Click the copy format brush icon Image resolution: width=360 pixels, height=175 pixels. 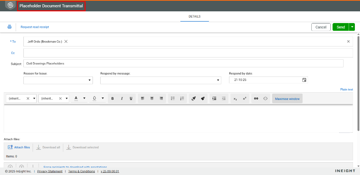point(194,98)
